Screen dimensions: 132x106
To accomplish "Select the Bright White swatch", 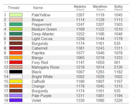I will coord(16,76).
